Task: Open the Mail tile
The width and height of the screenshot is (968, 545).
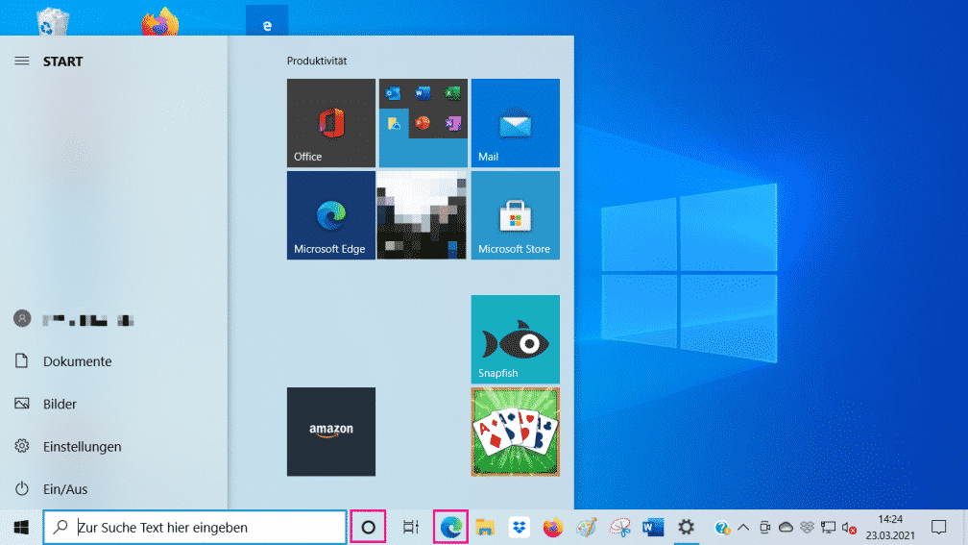Action: (x=515, y=123)
